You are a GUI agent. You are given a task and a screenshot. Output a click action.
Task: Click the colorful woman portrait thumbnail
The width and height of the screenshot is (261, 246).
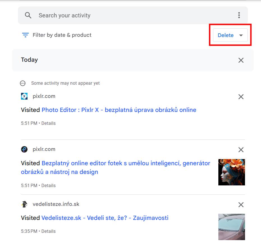tap(232, 172)
